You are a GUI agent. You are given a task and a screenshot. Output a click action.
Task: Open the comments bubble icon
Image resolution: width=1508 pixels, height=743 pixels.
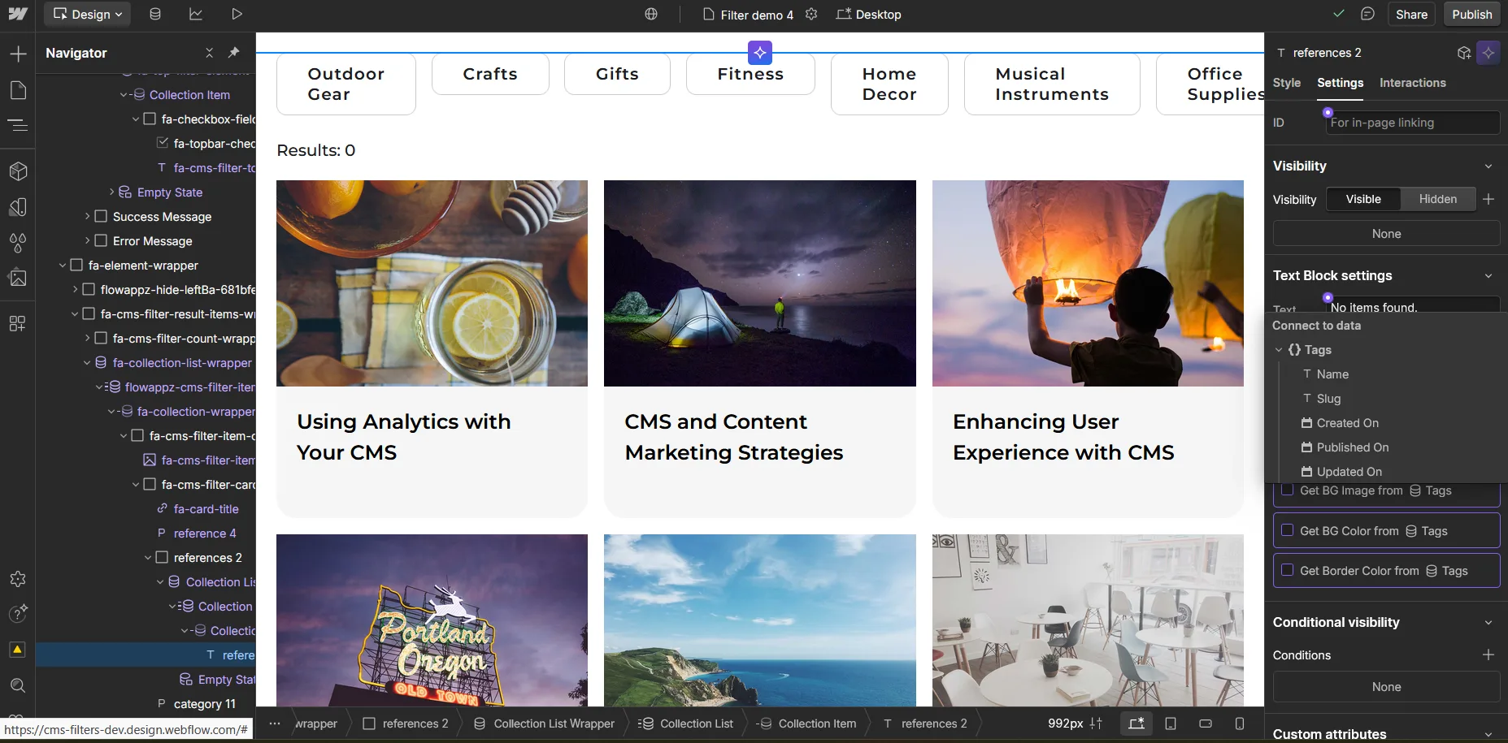[1367, 14]
